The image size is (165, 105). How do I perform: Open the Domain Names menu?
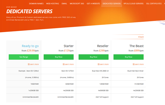pos(36,4)
